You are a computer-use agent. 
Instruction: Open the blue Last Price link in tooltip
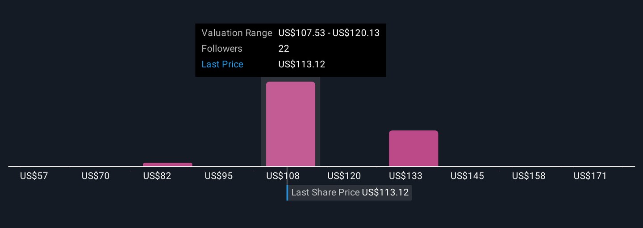(x=222, y=64)
